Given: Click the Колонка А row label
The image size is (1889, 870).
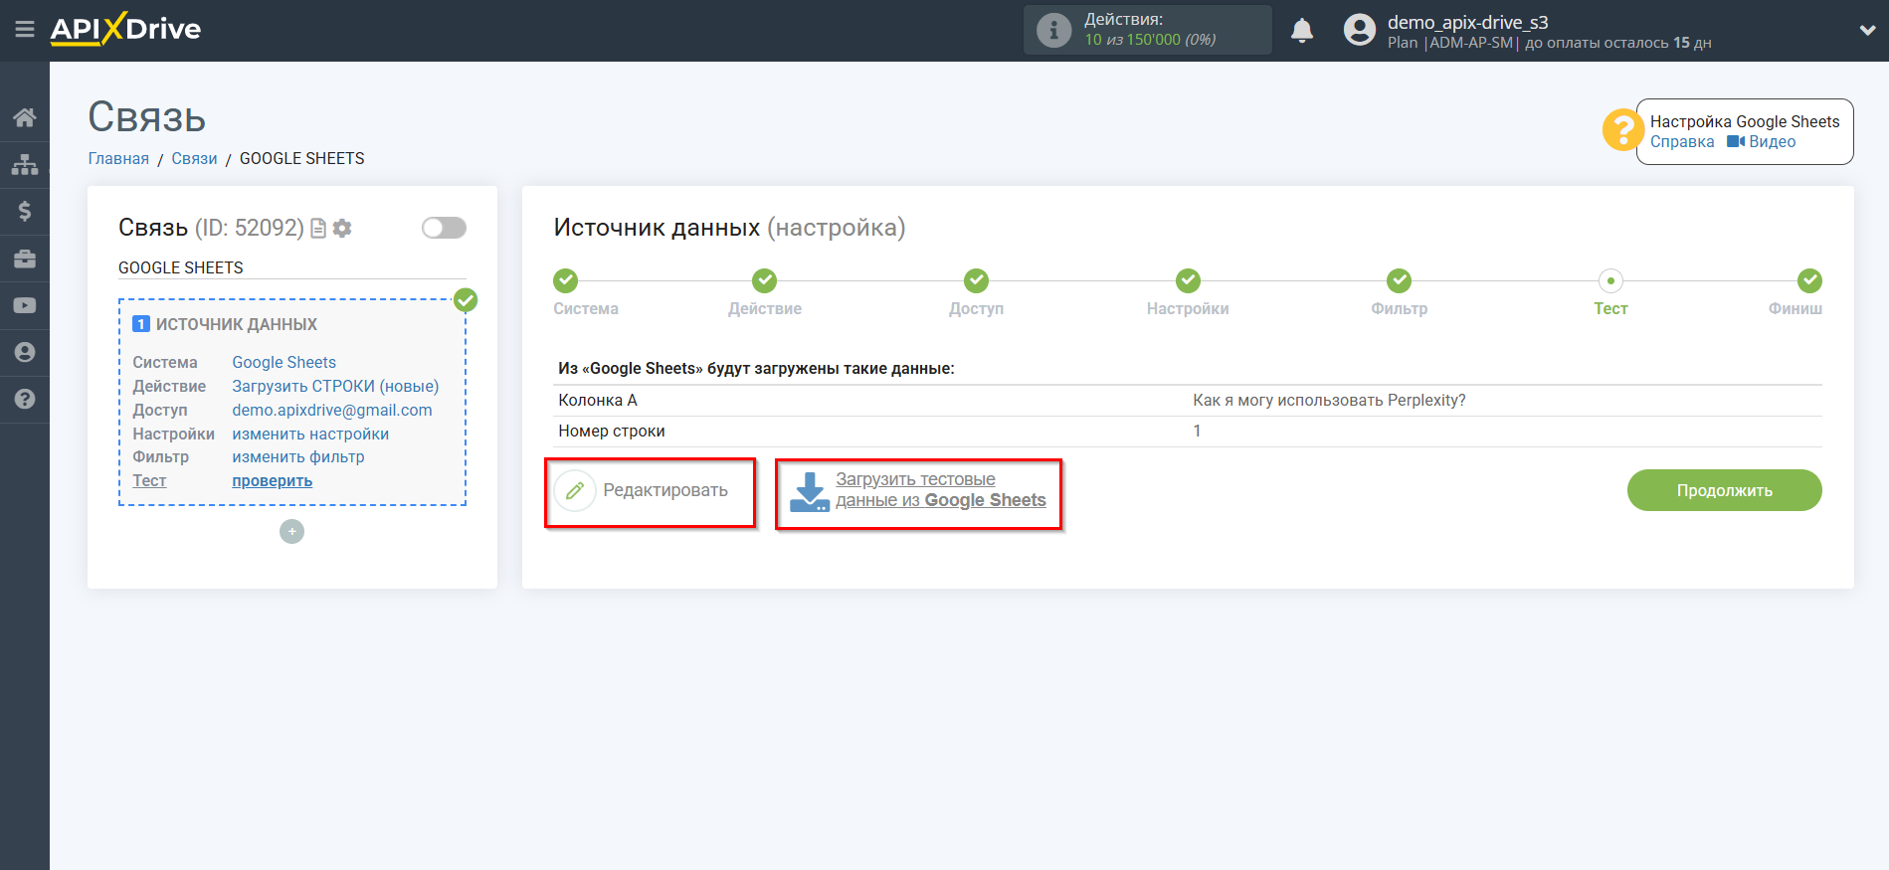Looking at the screenshot, I should [x=598, y=401].
